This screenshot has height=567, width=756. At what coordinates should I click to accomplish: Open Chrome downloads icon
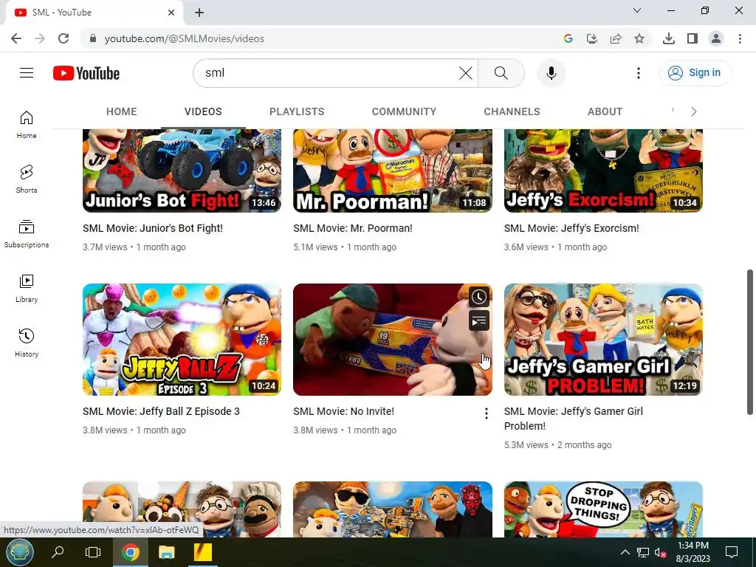pyautogui.click(x=669, y=38)
